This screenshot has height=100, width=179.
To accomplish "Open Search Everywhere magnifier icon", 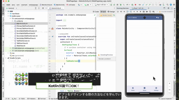I will (167, 5).
